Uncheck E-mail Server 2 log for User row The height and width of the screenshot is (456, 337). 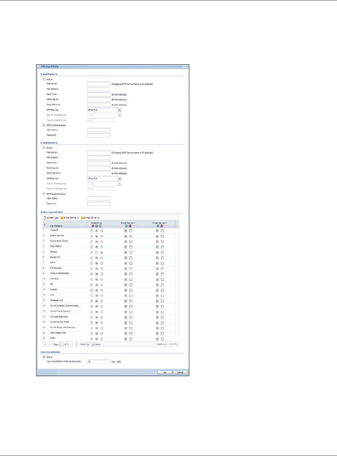[157, 296]
